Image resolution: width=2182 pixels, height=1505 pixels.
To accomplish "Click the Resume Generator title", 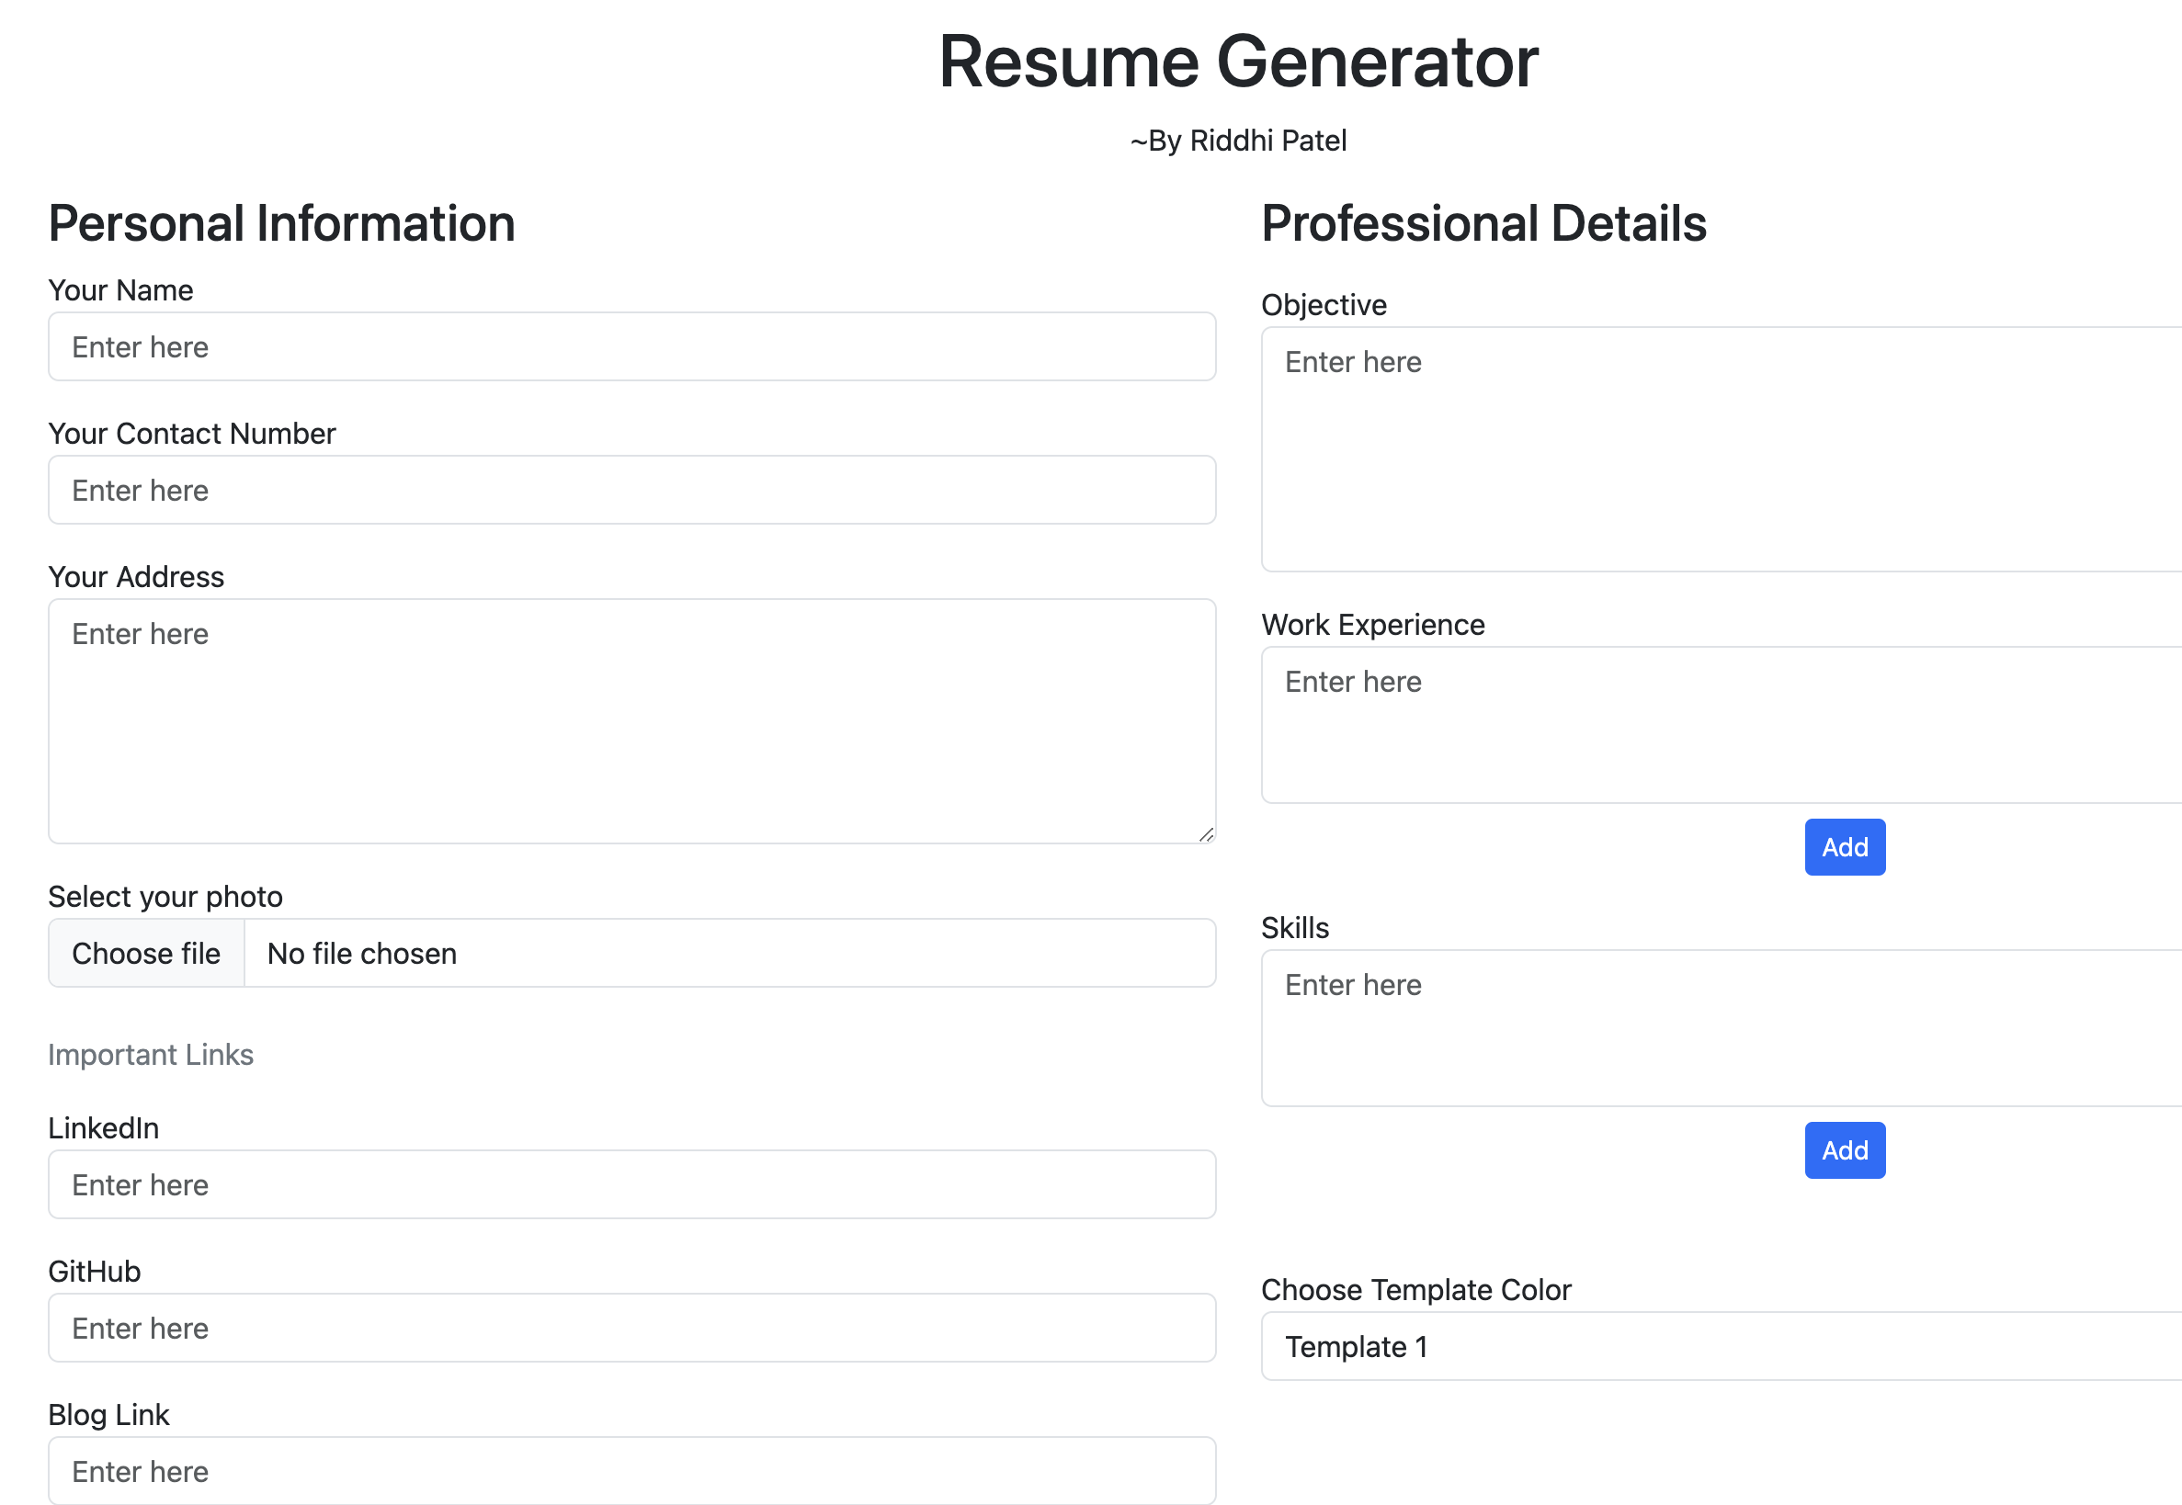I will [x=1237, y=61].
